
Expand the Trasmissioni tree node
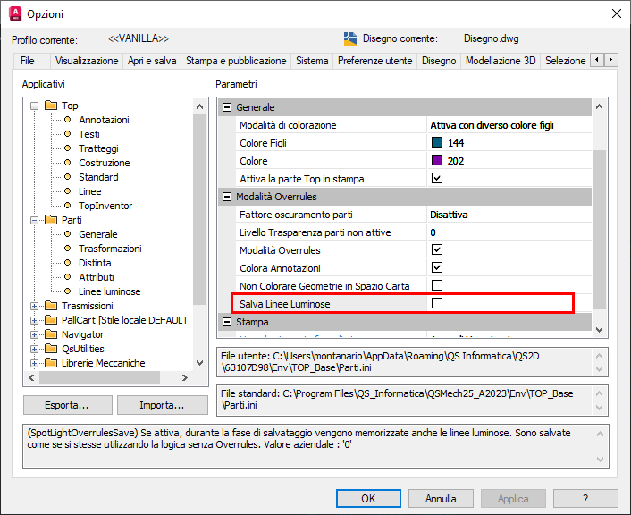coord(35,306)
